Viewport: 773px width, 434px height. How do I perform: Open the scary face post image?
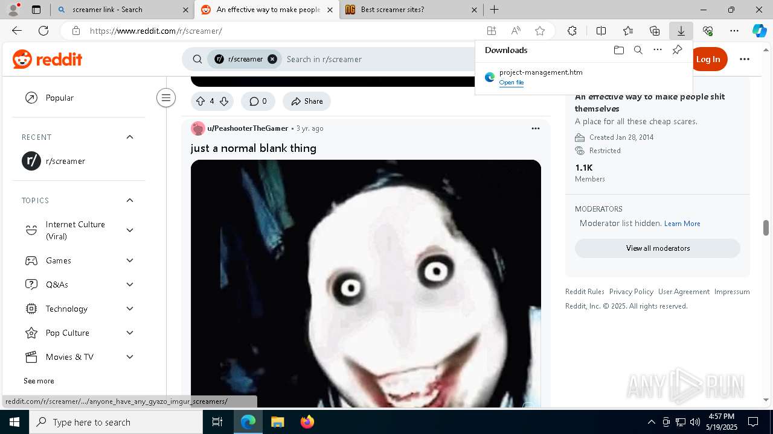pyautogui.click(x=366, y=283)
